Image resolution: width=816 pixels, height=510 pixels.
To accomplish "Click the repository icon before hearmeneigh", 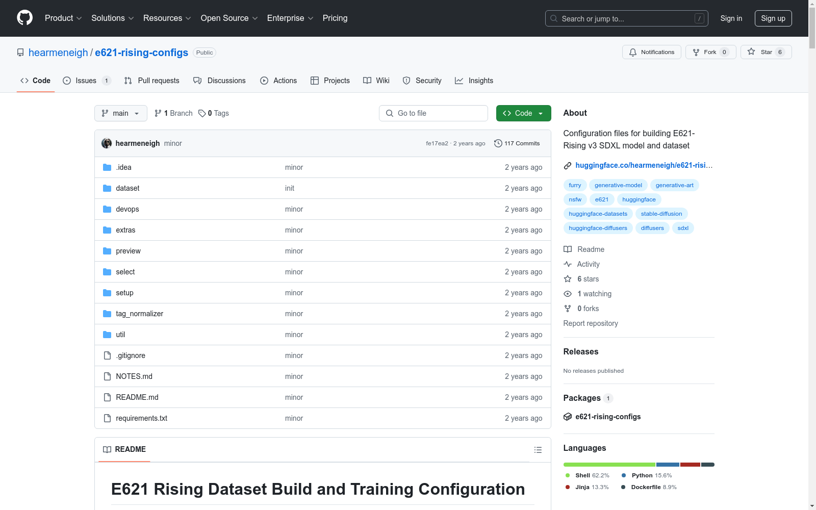I will [x=20, y=53].
